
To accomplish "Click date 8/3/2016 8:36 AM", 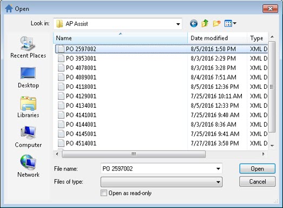I will 213,125.
